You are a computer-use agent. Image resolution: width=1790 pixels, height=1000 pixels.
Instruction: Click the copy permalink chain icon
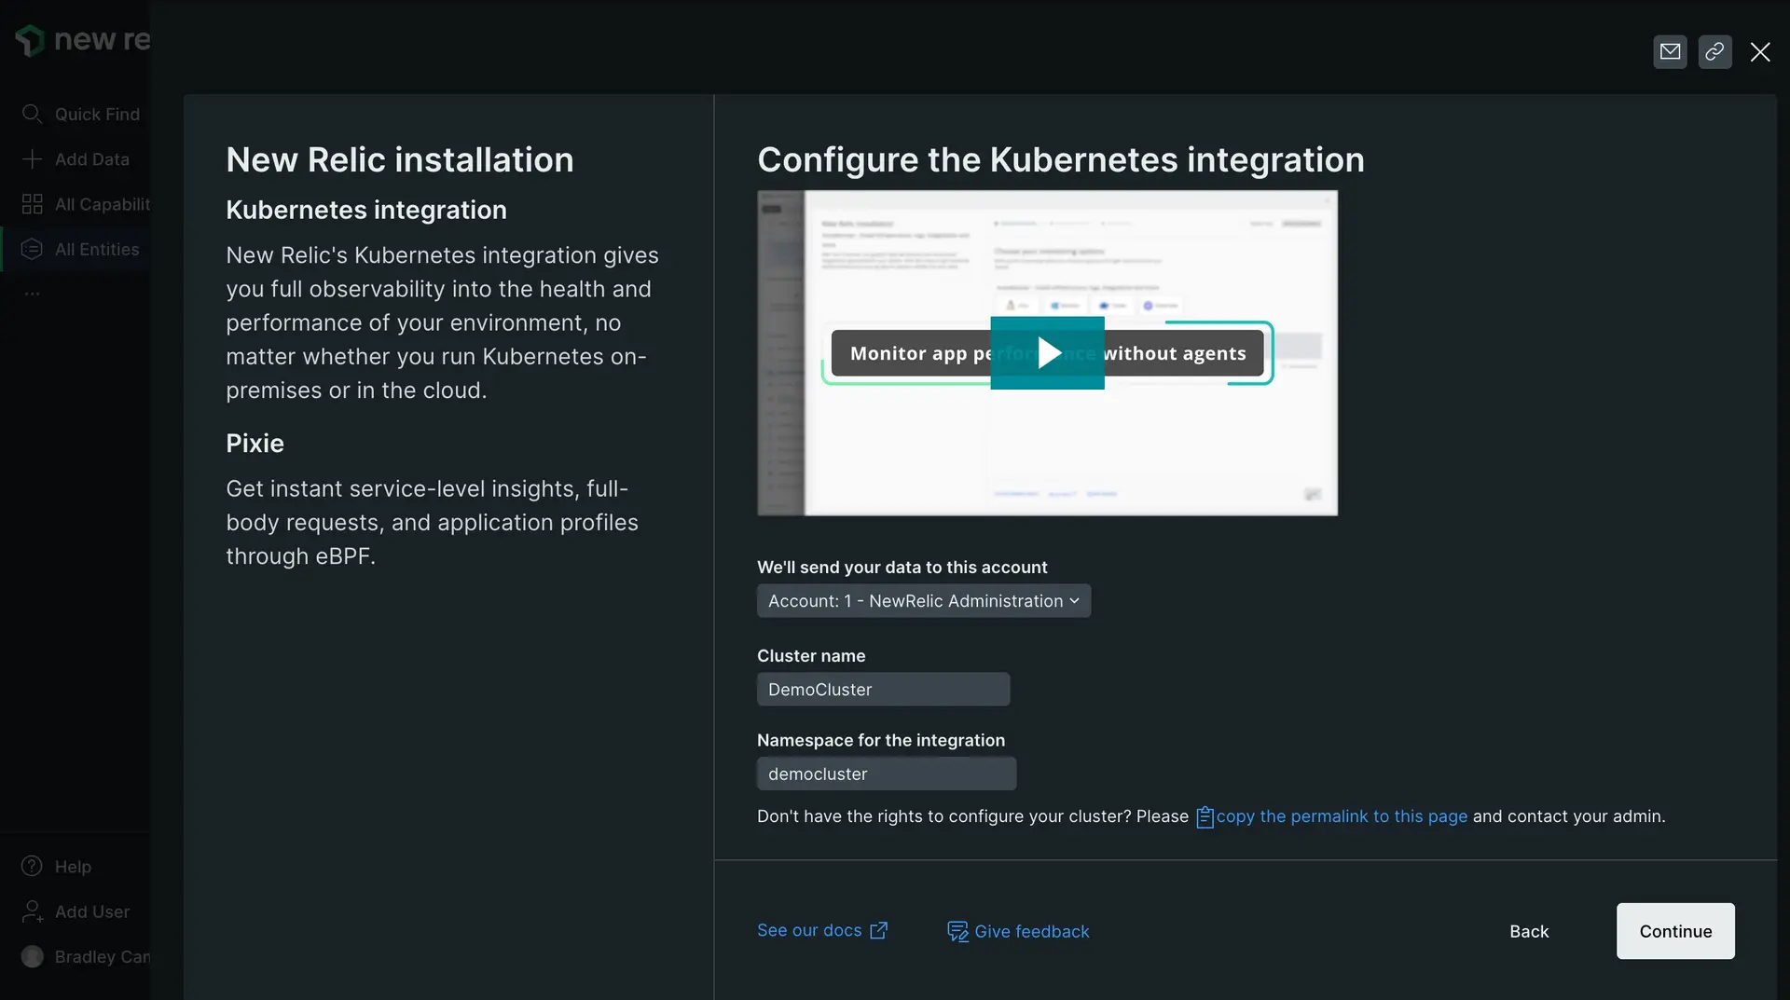pyautogui.click(x=1714, y=52)
